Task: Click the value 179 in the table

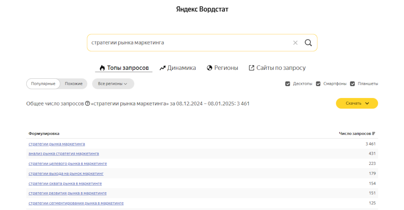Action: (372, 173)
